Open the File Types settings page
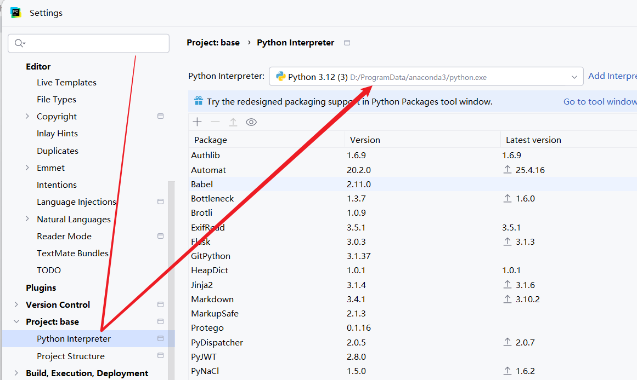 [57, 99]
